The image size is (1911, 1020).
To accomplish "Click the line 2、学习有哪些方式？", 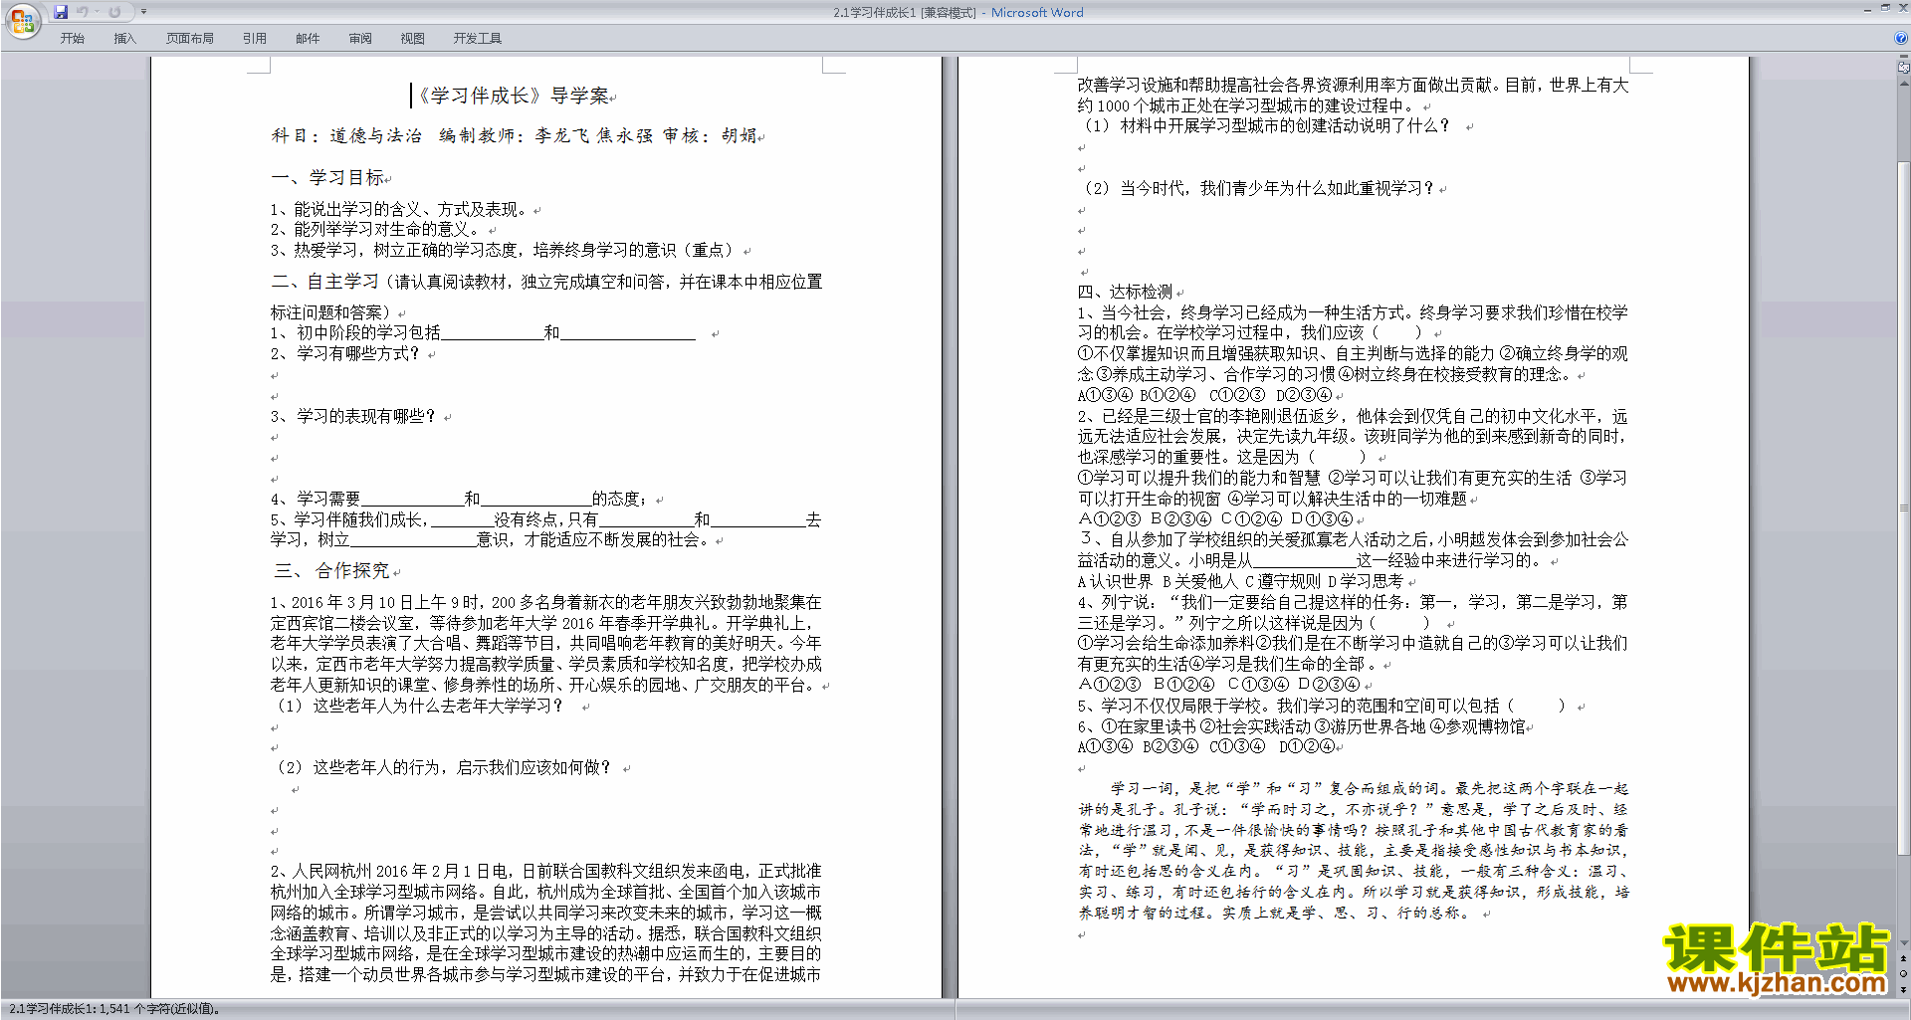I will [346, 353].
